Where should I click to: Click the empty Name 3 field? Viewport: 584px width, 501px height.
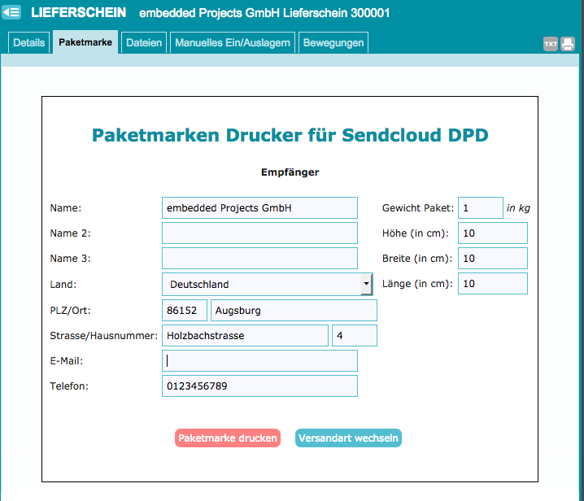259,259
